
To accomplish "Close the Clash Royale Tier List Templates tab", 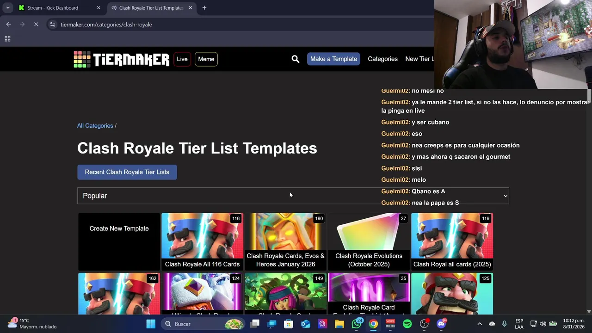I will [191, 8].
